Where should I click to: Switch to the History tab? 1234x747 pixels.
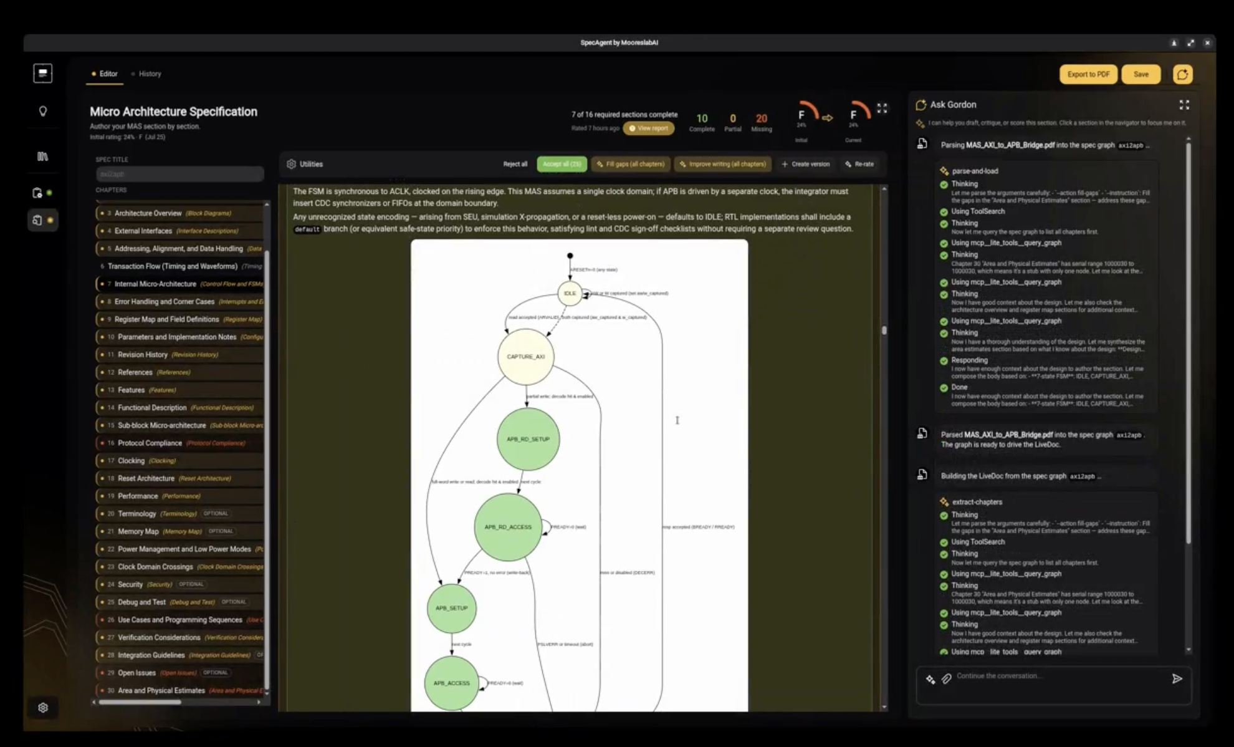146,74
